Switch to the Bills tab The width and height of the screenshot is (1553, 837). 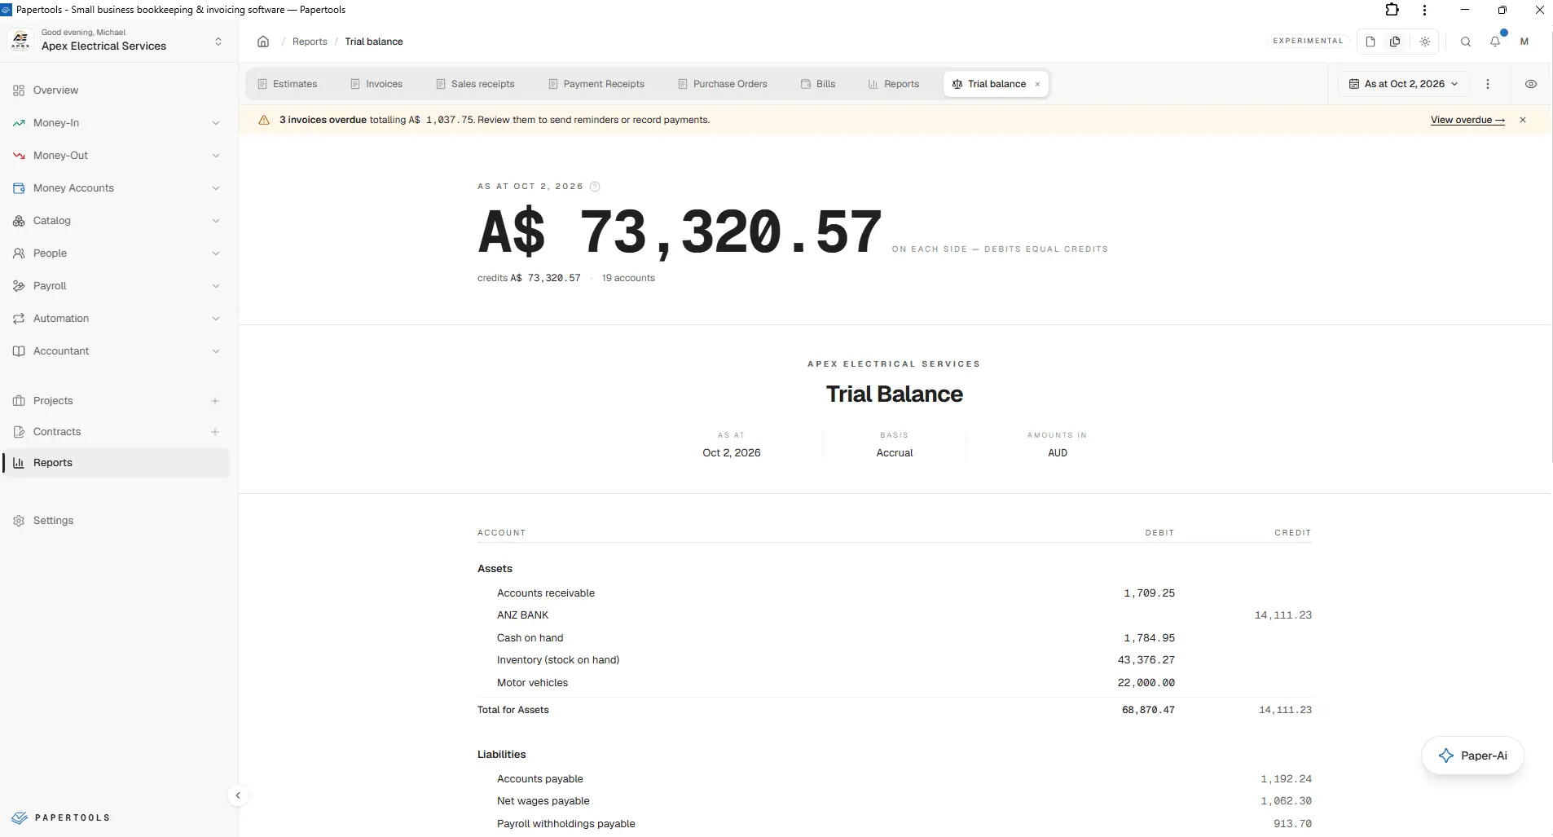click(818, 84)
